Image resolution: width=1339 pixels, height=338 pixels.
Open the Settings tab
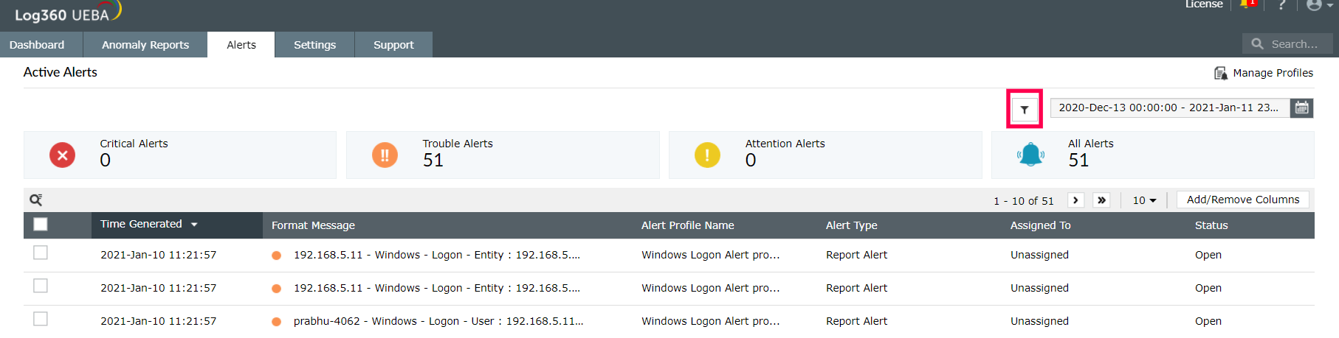pos(314,45)
